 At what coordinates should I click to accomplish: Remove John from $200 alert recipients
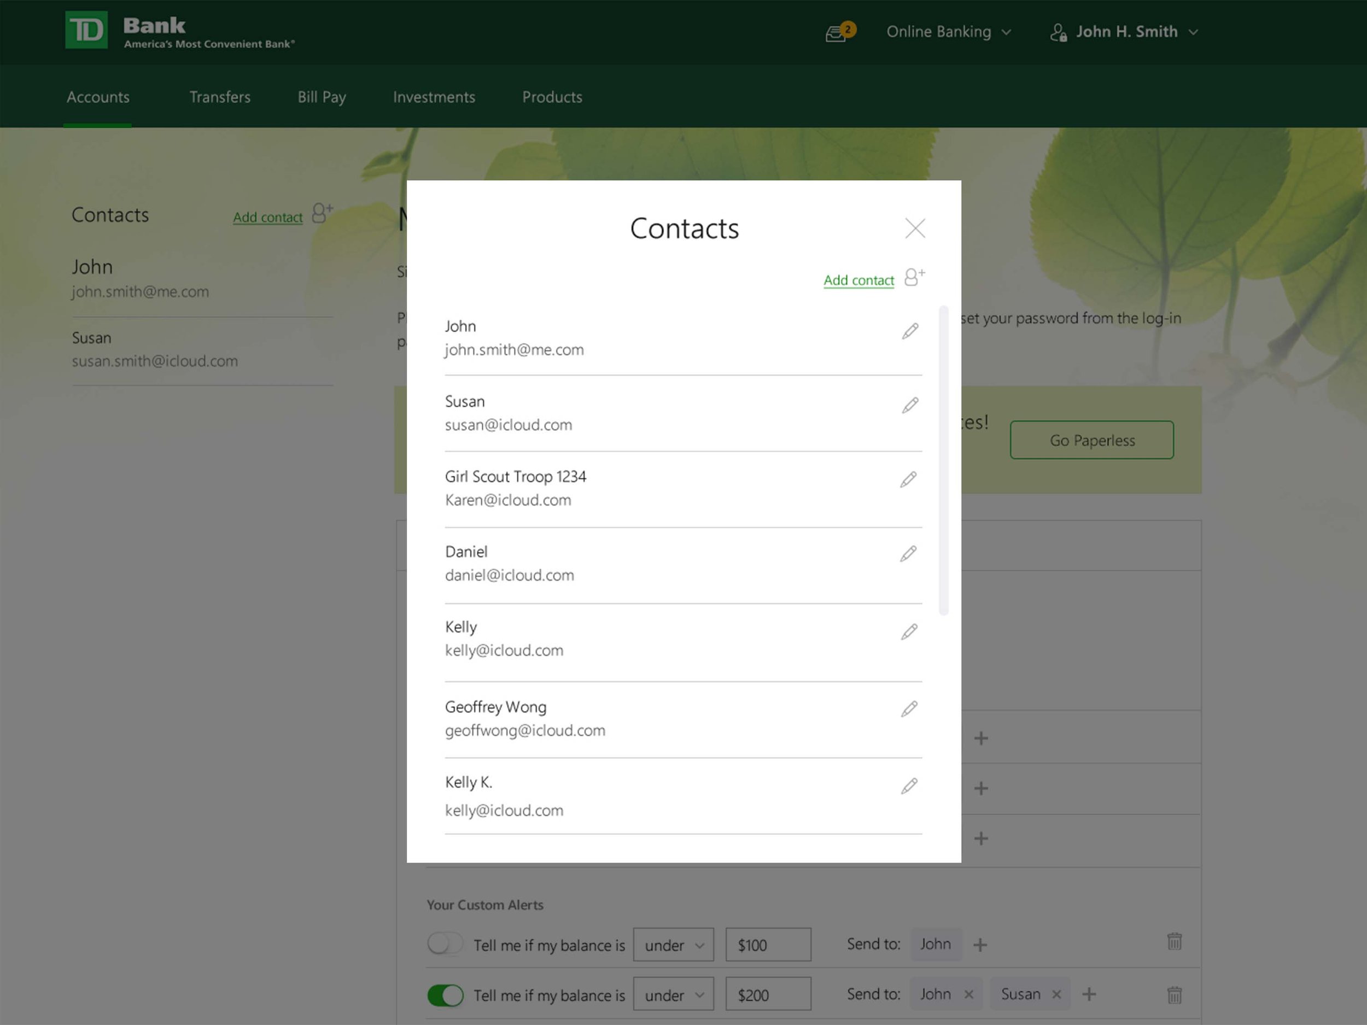click(968, 995)
